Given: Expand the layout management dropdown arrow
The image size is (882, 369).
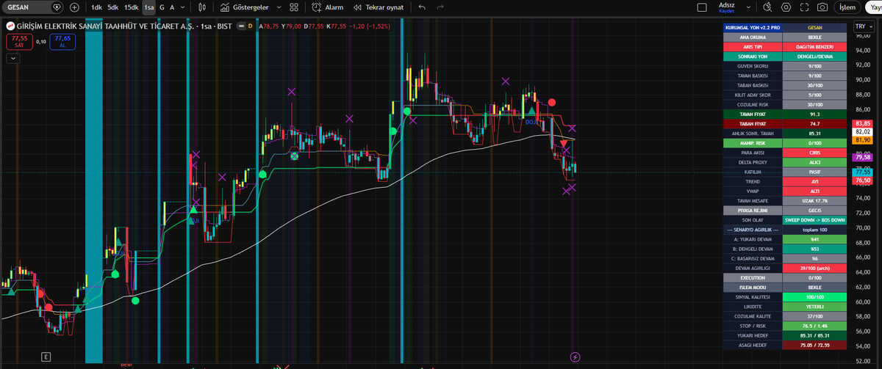Looking at the screenshot, I should (x=747, y=7).
